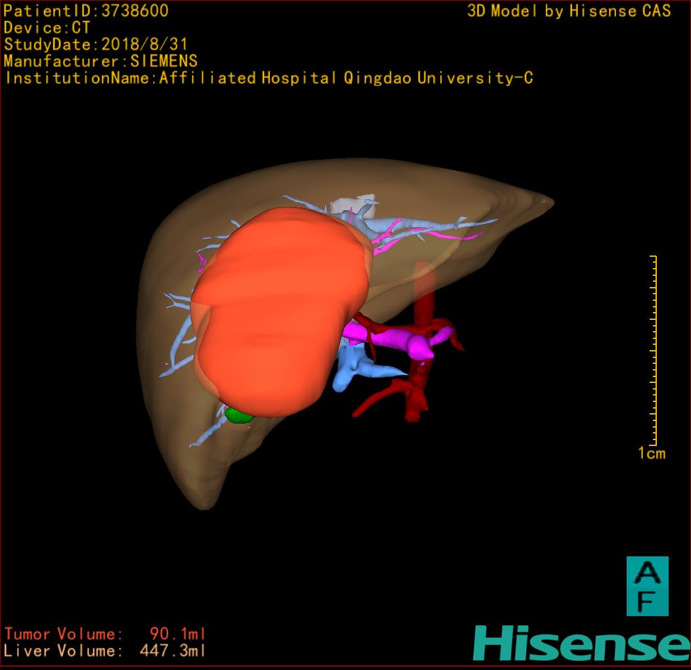Click the Device:CT label
Viewport: 691px width, 670px height.
click(x=47, y=28)
